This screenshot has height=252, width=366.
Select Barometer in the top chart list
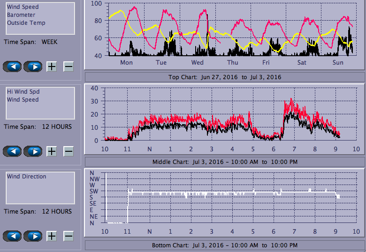(x=21, y=15)
